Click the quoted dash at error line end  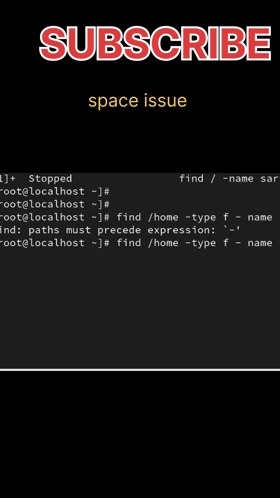point(232,230)
